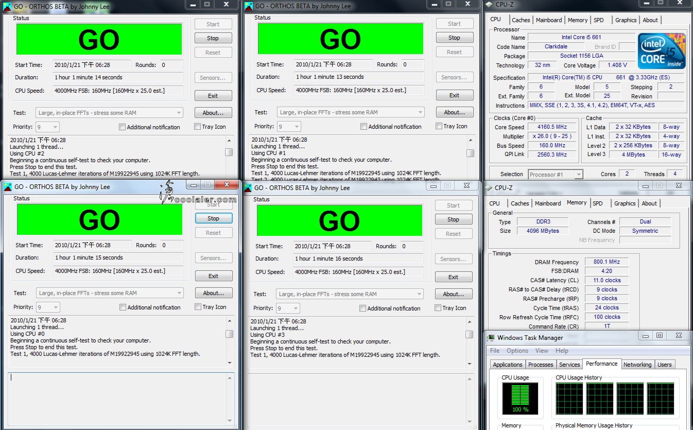Image resolution: width=693 pixels, height=430 pixels.
Task: Click the empty text box below the CPU #0 log
Action: pyautogui.click(x=121, y=400)
